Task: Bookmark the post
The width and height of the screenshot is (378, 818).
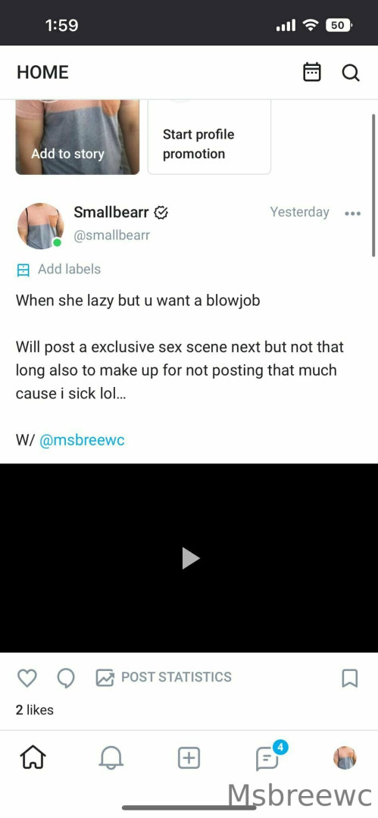Action: tap(349, 678)
